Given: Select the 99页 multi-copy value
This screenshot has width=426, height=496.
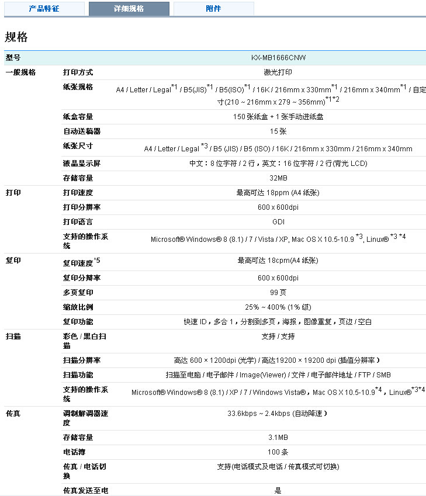Looking at the screenshot, I should click(x=278, y=292).
